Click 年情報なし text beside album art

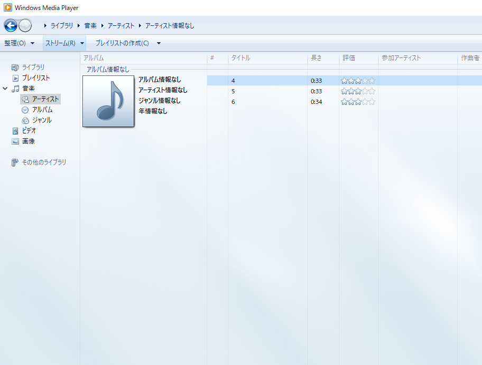[x=153, y=111]
